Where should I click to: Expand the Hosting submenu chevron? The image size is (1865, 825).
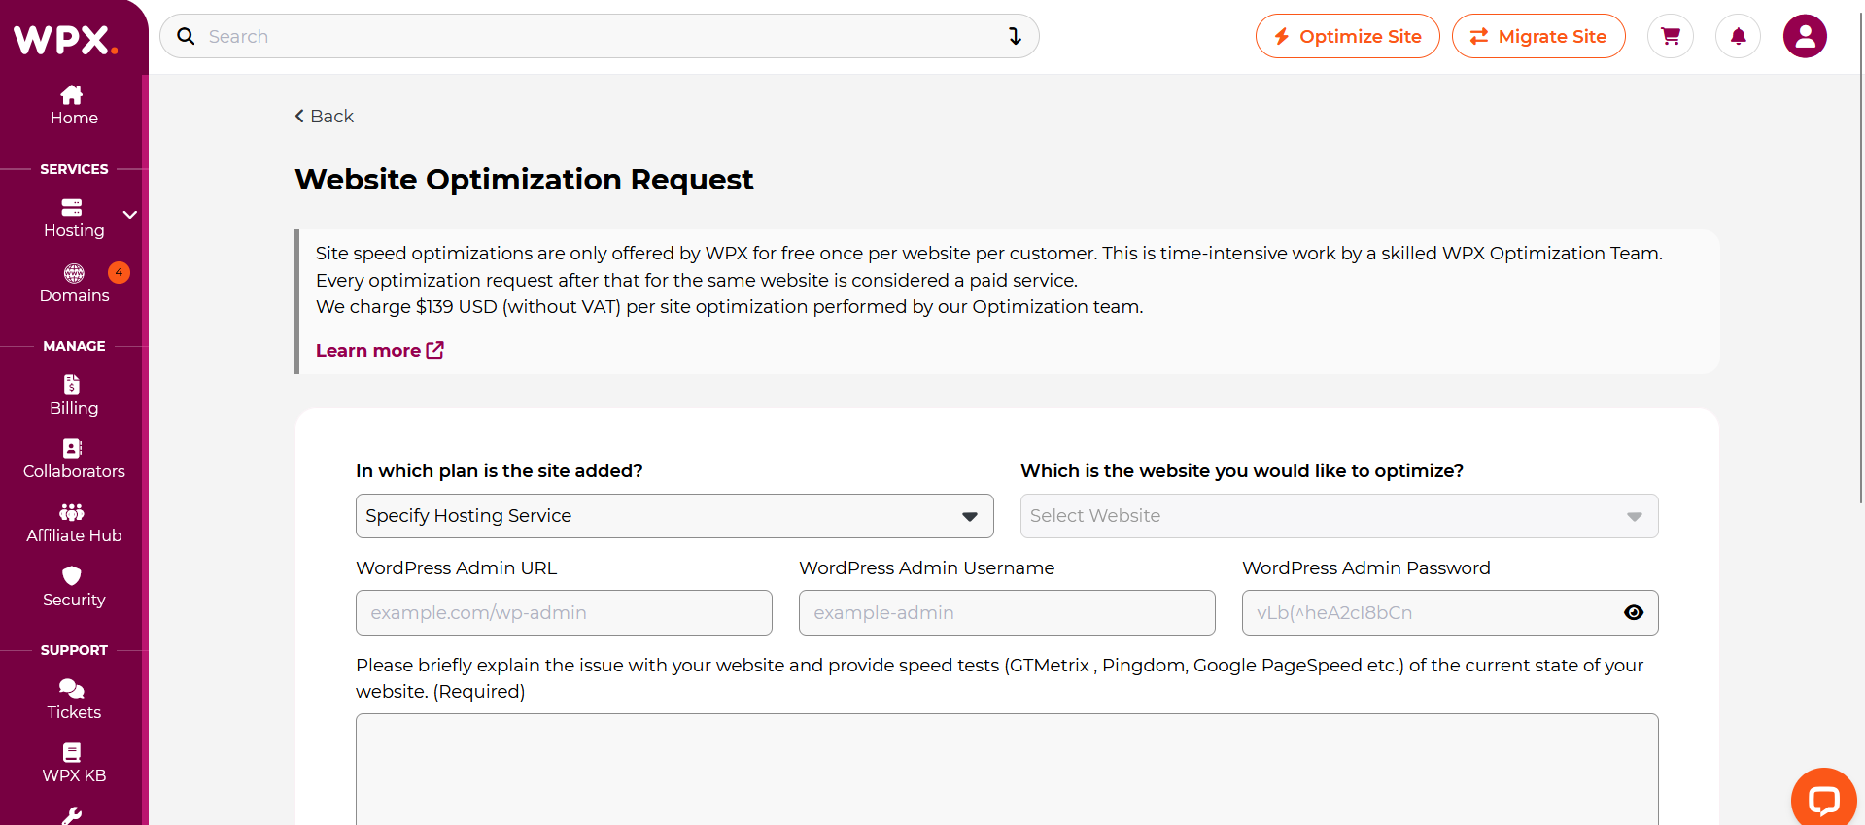129,215
